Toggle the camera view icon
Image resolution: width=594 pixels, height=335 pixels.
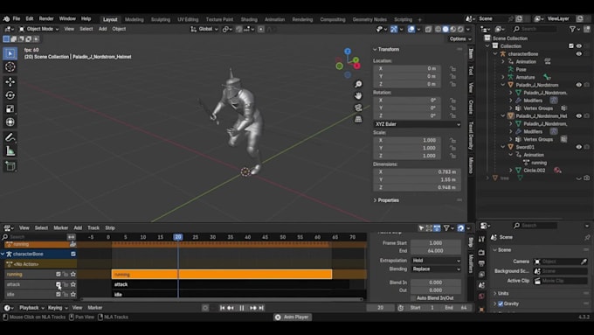click(x=358, y=108)
